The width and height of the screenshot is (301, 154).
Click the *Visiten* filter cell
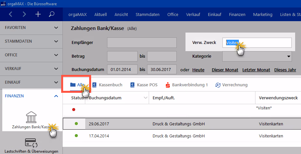click(264, 108)
